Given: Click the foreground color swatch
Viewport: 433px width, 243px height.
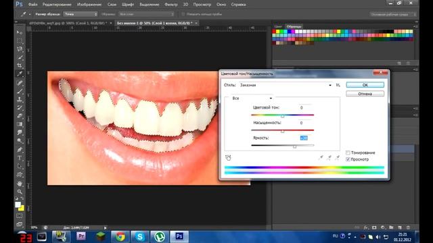Looking at the screenshot, I should pos(18,205).
